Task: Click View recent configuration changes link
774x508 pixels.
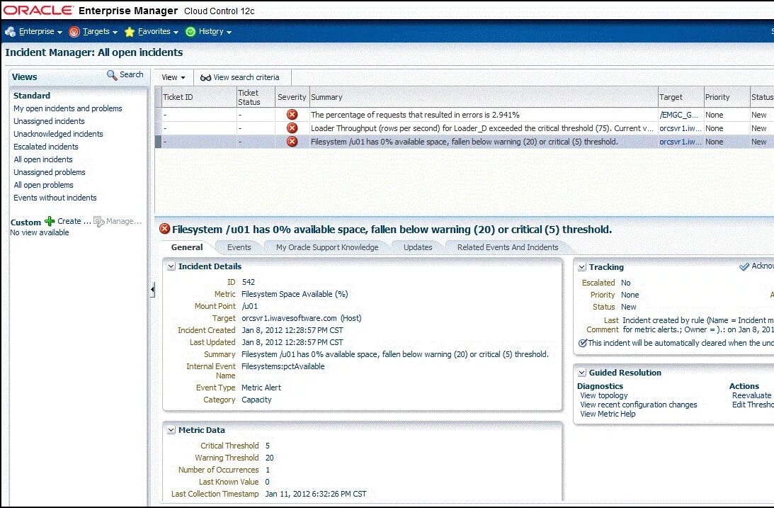Action: 639,405
